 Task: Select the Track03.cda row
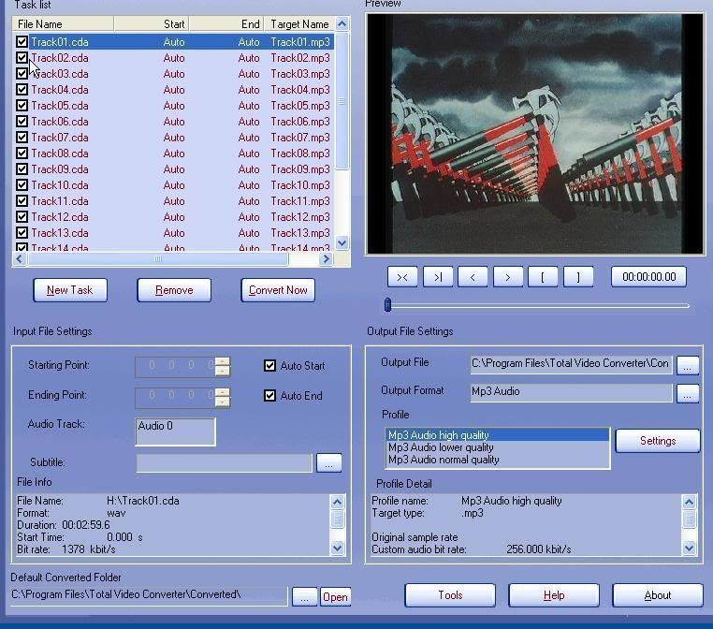click(175, 74)
